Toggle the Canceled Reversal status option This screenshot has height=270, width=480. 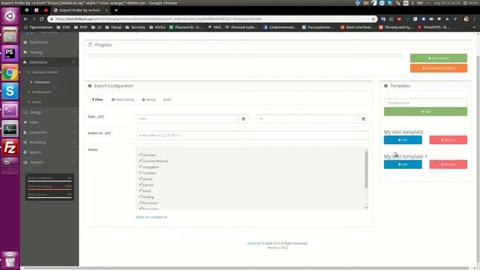tap(153, 161)
